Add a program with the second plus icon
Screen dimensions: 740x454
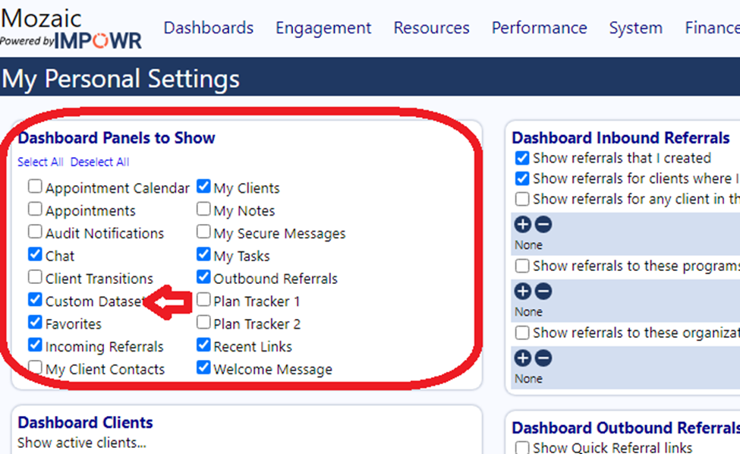[522, 292]
